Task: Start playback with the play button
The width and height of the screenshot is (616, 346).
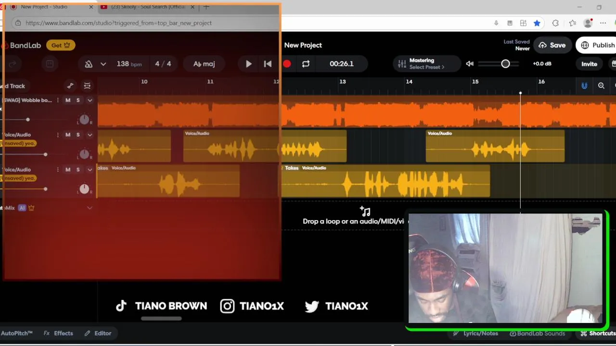Action: 248,64
